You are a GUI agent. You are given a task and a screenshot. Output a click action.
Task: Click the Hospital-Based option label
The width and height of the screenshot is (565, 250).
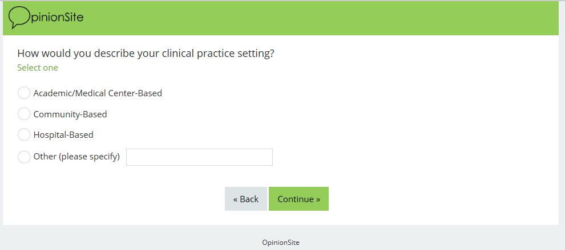(x=63, y=135)
